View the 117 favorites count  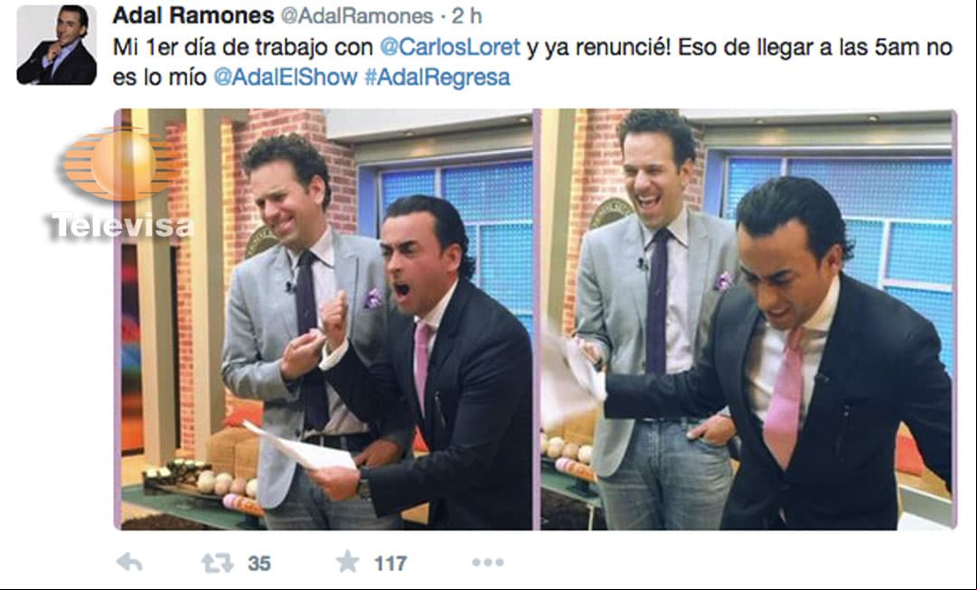pos(390,563)
